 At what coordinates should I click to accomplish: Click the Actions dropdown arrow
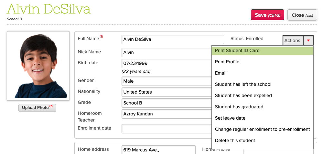[x=308, y=41]
